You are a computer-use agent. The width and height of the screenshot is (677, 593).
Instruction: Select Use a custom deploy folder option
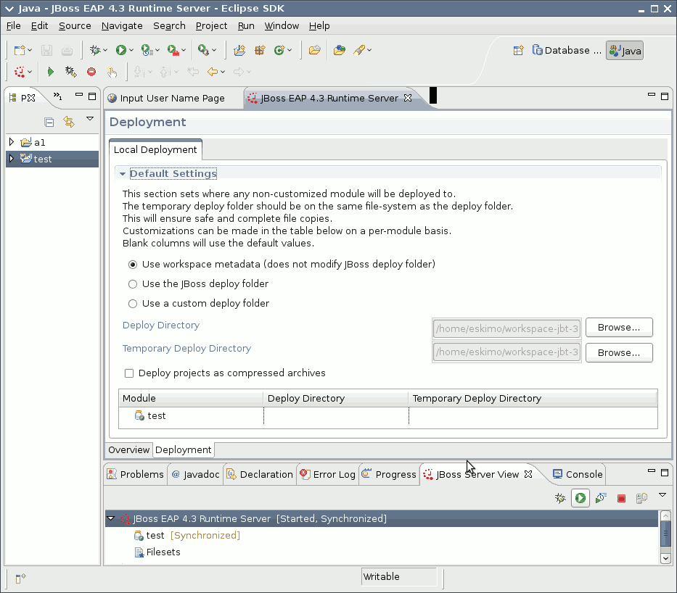point(133,304)
